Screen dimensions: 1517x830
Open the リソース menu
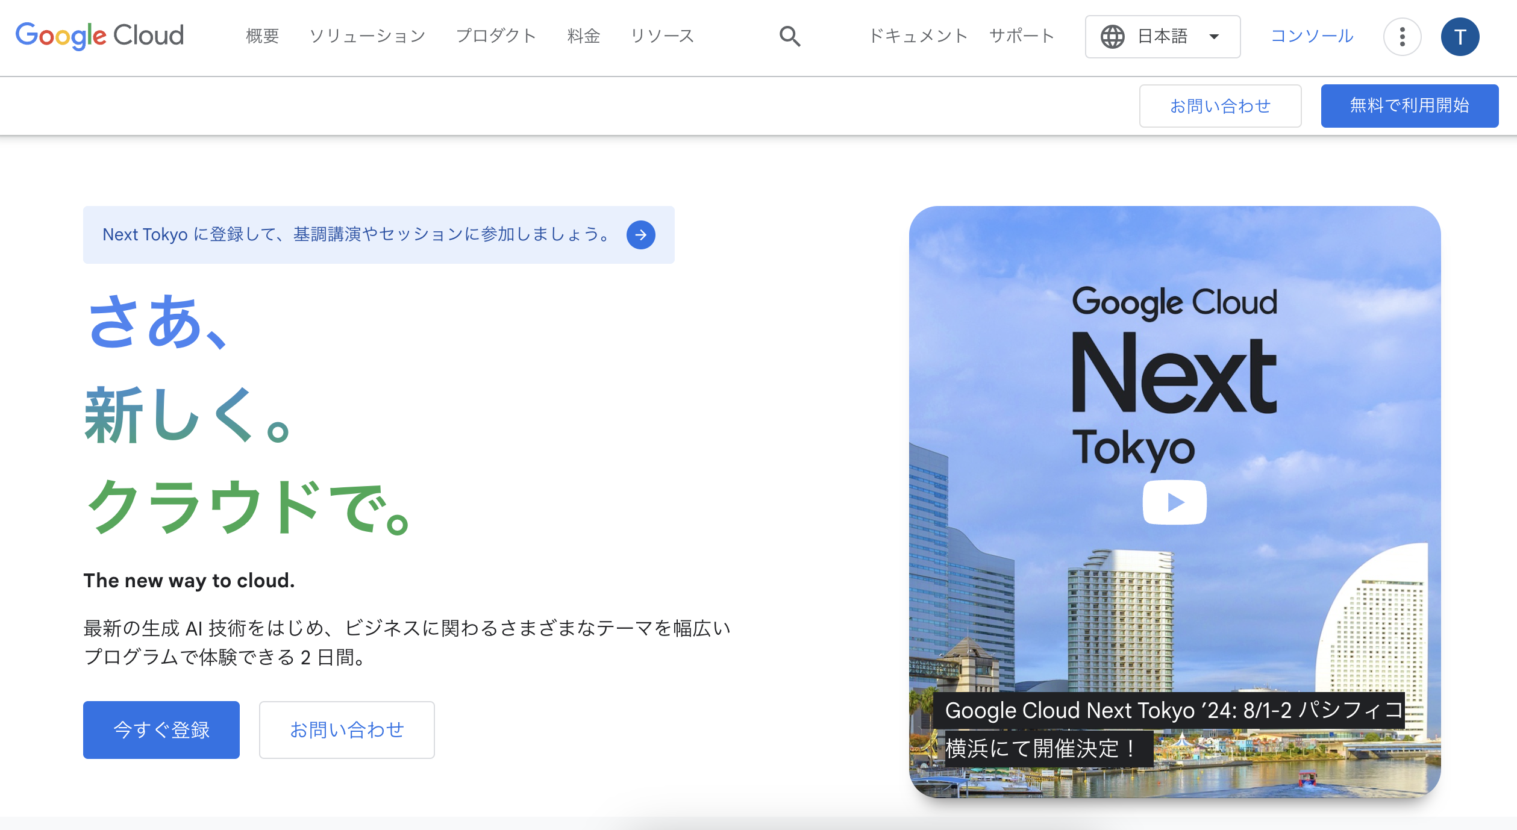[662, 36]
